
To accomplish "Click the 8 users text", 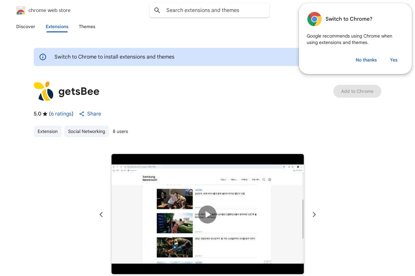I will (x=120, y=131).
